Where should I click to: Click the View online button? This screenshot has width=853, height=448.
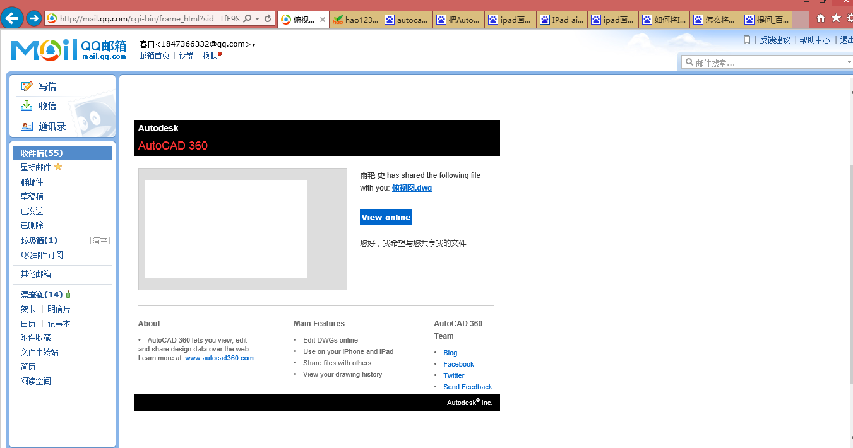click(386, 217)
